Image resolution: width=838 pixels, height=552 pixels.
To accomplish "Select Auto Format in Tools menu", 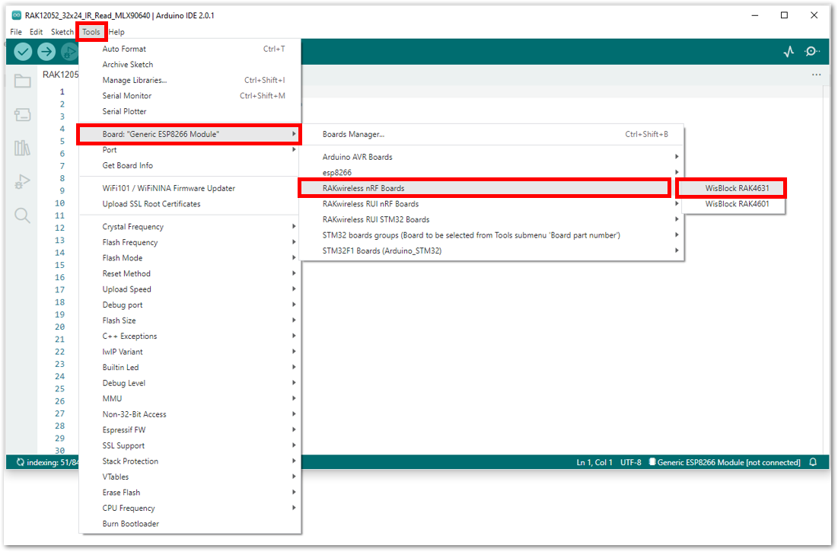I will point(190,49).
